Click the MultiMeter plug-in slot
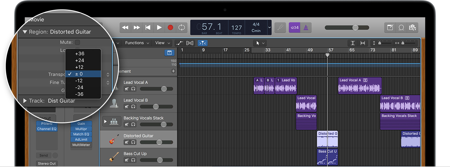The image size is (450, 167). coord(81,145)
